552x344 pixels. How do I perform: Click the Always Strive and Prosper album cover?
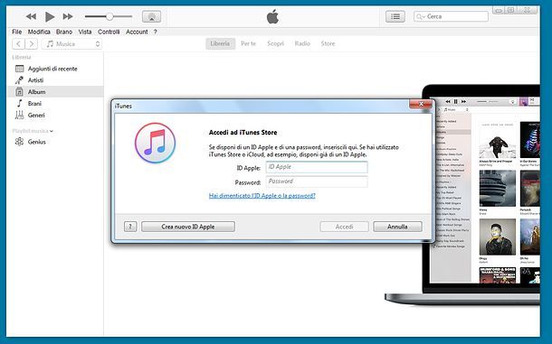click(x=497, y=140)
